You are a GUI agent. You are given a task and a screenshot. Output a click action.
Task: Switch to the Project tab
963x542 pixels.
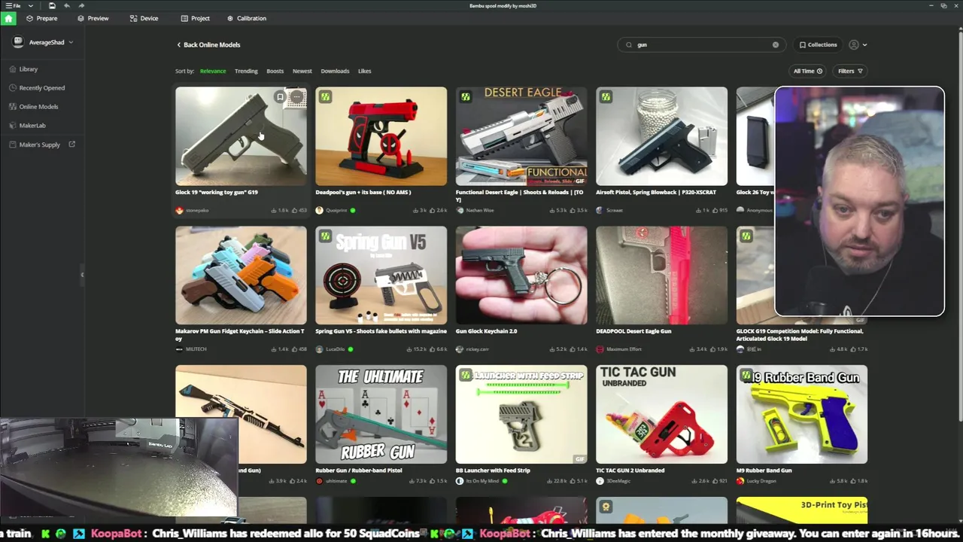[x=195, y=18]
